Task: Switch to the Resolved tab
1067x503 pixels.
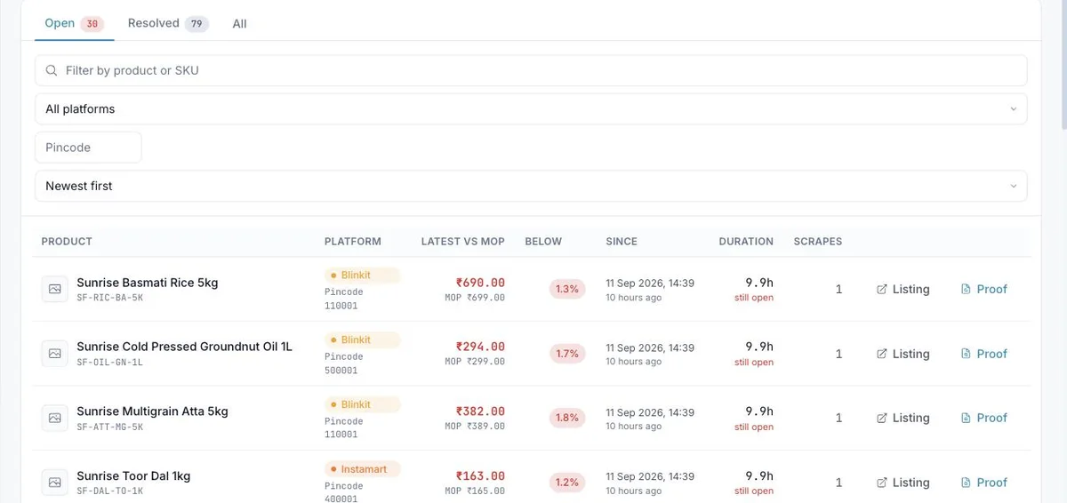Action: click(x=168, y=24)
